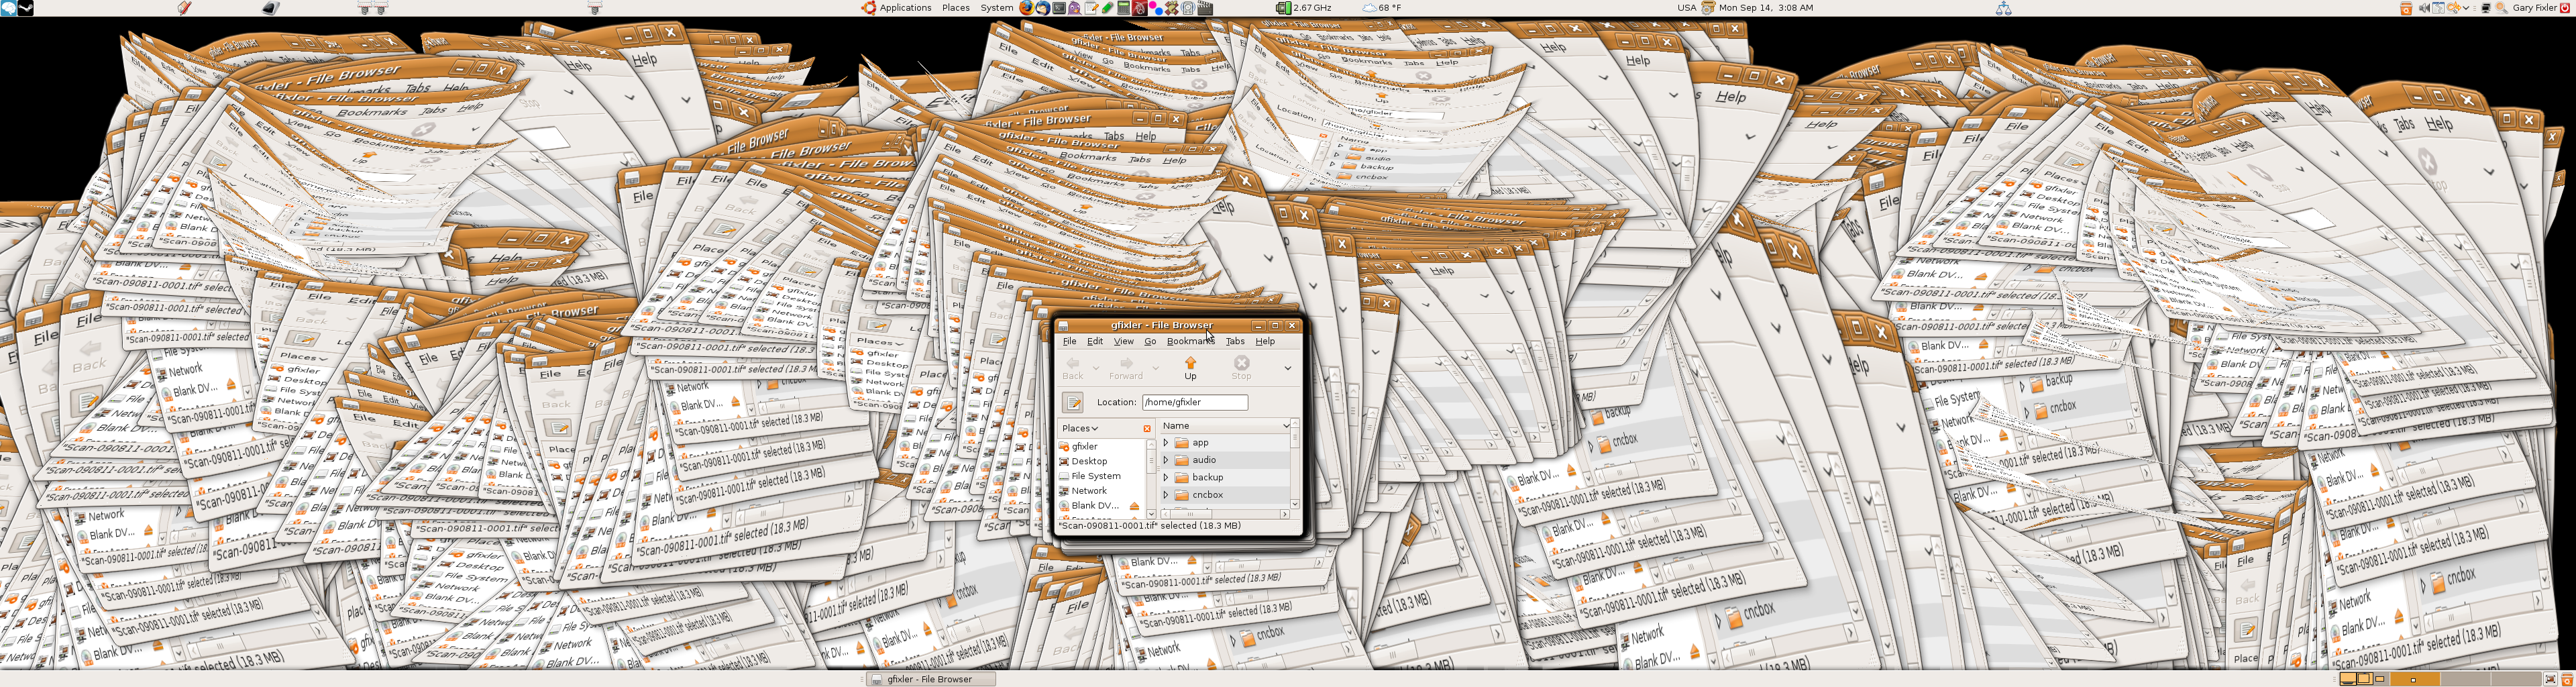Select Network in the Places sidebar
The width and height of the screenshot is (2576, 687).
point(1100,491)
